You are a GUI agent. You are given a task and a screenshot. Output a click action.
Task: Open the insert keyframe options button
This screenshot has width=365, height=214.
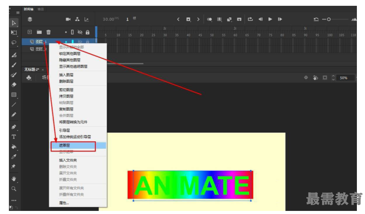(188, 19)
